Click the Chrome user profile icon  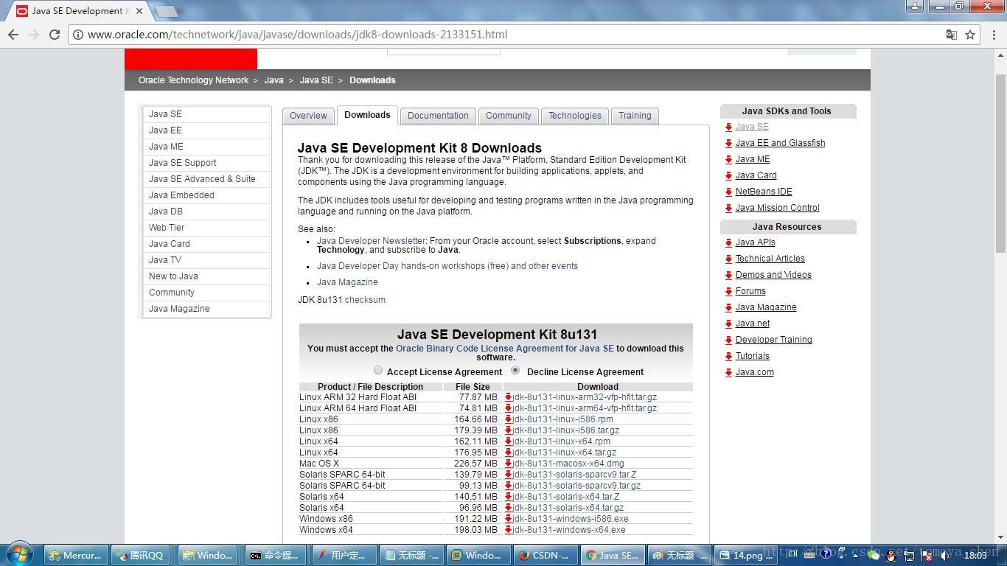pyautogui.click(x=914, y=6)
